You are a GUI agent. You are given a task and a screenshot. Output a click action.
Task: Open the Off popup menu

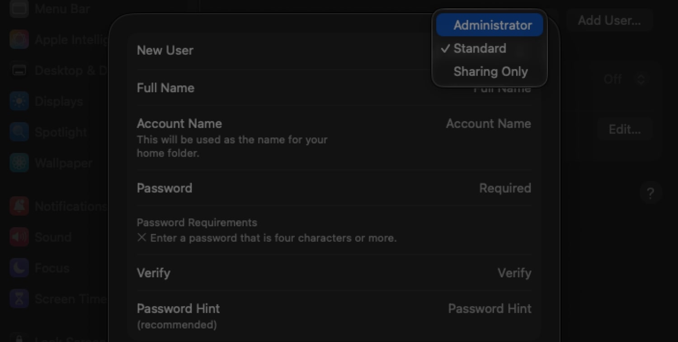tap(625, 79)
